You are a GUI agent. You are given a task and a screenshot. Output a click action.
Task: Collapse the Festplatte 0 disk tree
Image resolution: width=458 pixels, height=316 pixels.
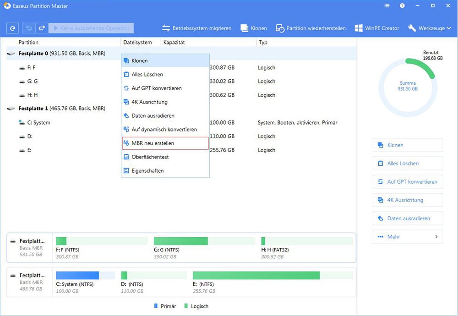tap(11, 53)
